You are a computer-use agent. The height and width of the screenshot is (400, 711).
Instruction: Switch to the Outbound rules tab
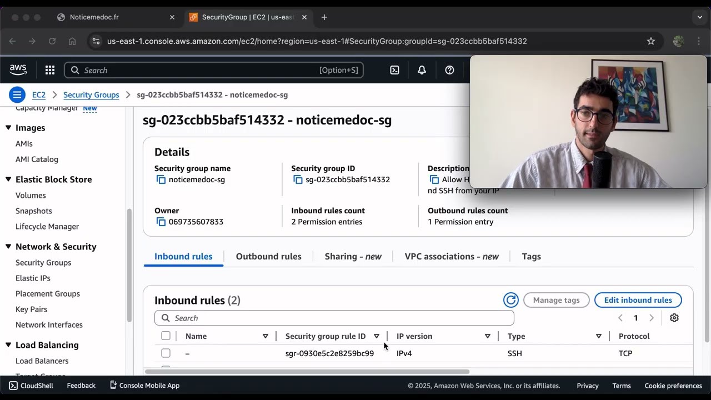[269, 257]
